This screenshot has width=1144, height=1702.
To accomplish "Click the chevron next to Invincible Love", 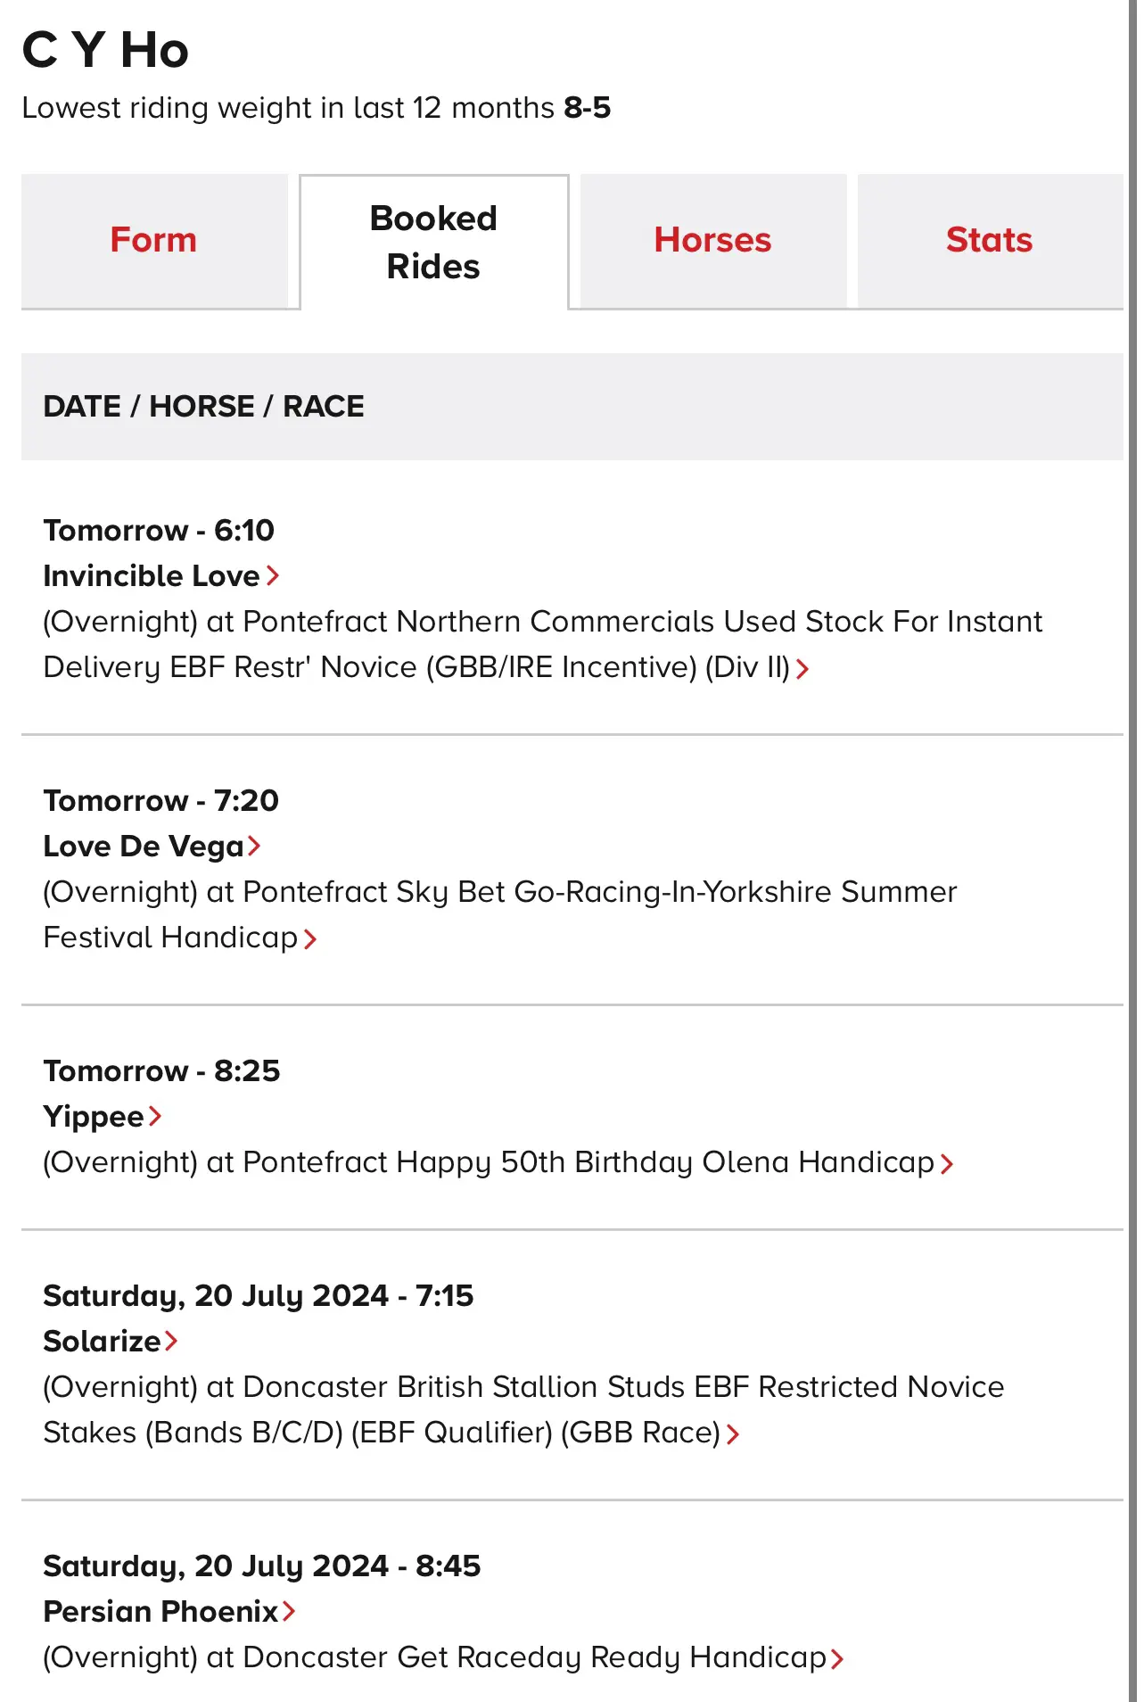I will pyautogui.click(x=273, y=576).
